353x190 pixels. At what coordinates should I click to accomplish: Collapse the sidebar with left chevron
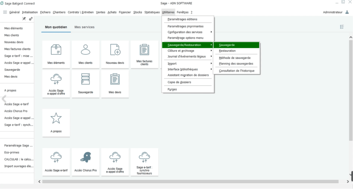[4, 99]
